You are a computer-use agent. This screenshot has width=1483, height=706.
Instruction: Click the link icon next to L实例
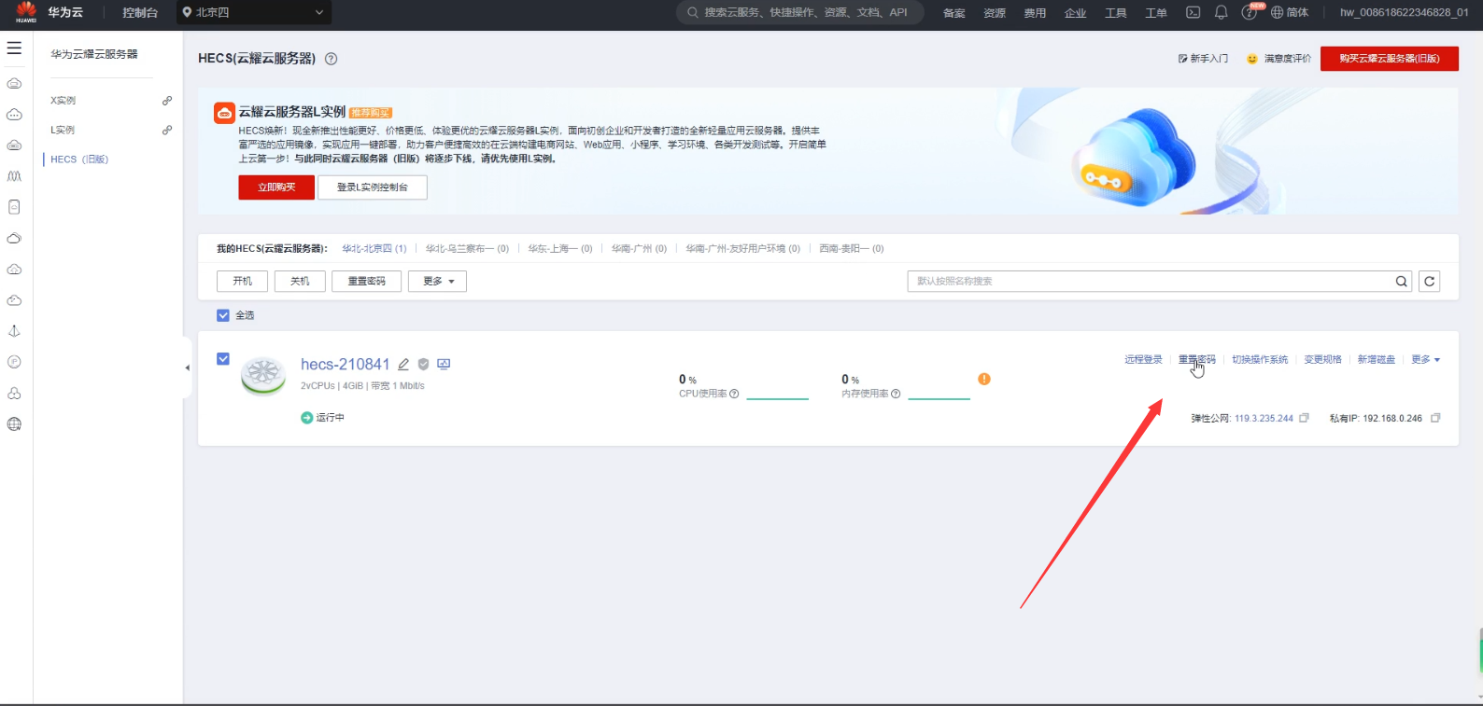pos(167,131)
